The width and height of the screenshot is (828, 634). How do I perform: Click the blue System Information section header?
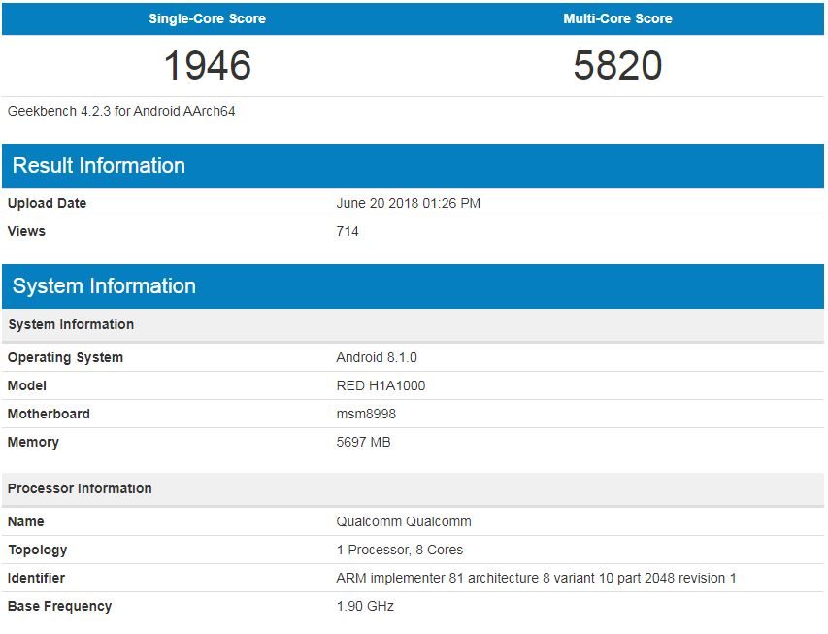coord(413,286)
